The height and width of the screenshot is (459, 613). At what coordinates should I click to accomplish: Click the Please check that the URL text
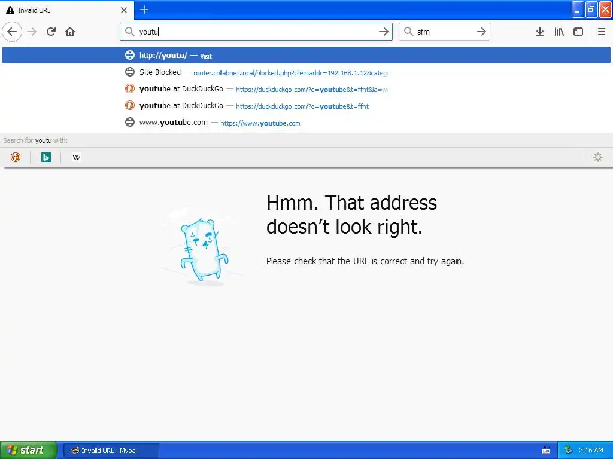(x=365, y=261)
